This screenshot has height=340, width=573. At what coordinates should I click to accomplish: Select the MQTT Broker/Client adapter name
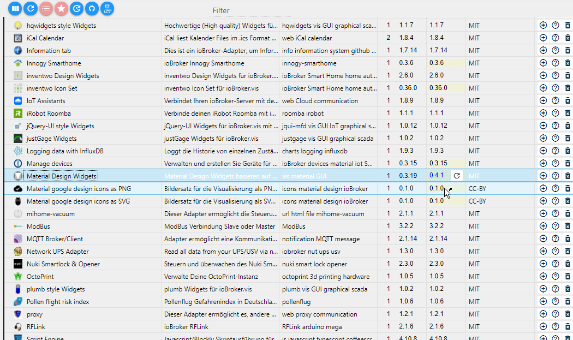(55, 238)
